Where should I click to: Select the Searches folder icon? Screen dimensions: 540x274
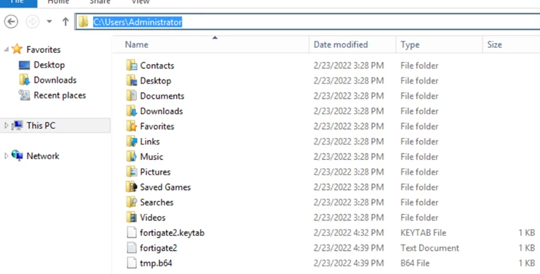click(x=132, y=201)
